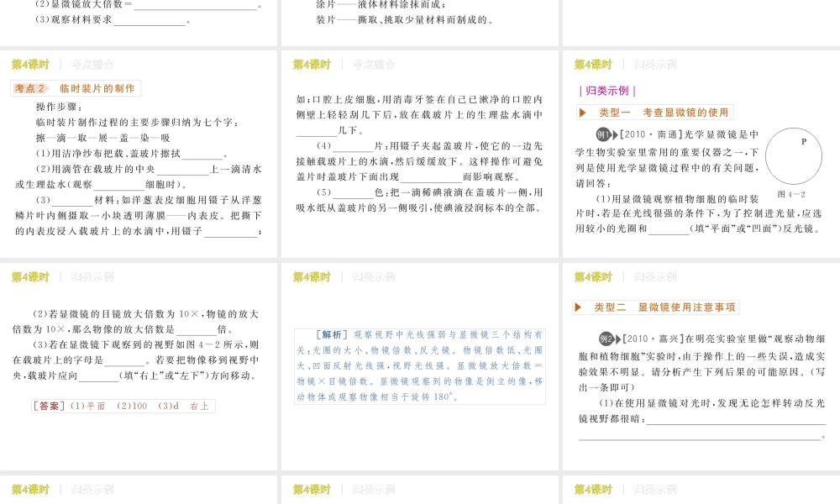Click 第4课时 header on the 临时装片的制作 slide

tap(30, 65)
